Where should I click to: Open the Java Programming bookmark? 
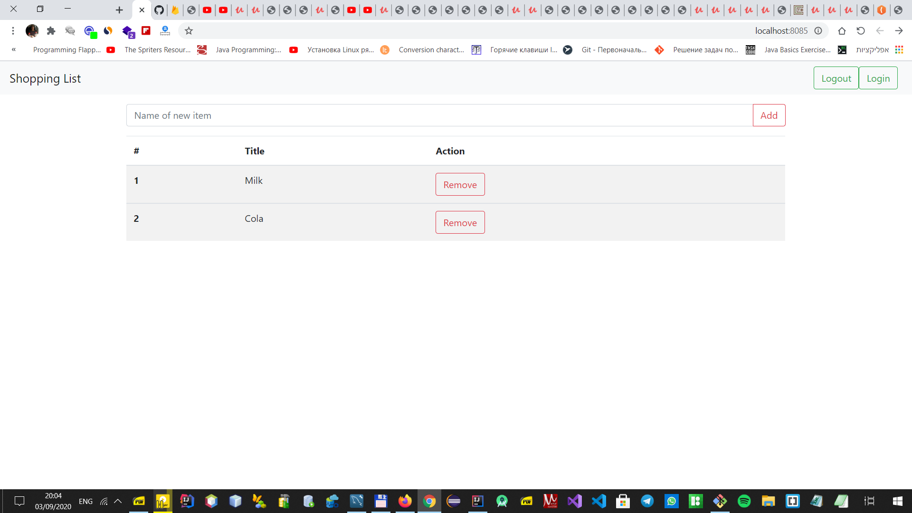[248, 49]
